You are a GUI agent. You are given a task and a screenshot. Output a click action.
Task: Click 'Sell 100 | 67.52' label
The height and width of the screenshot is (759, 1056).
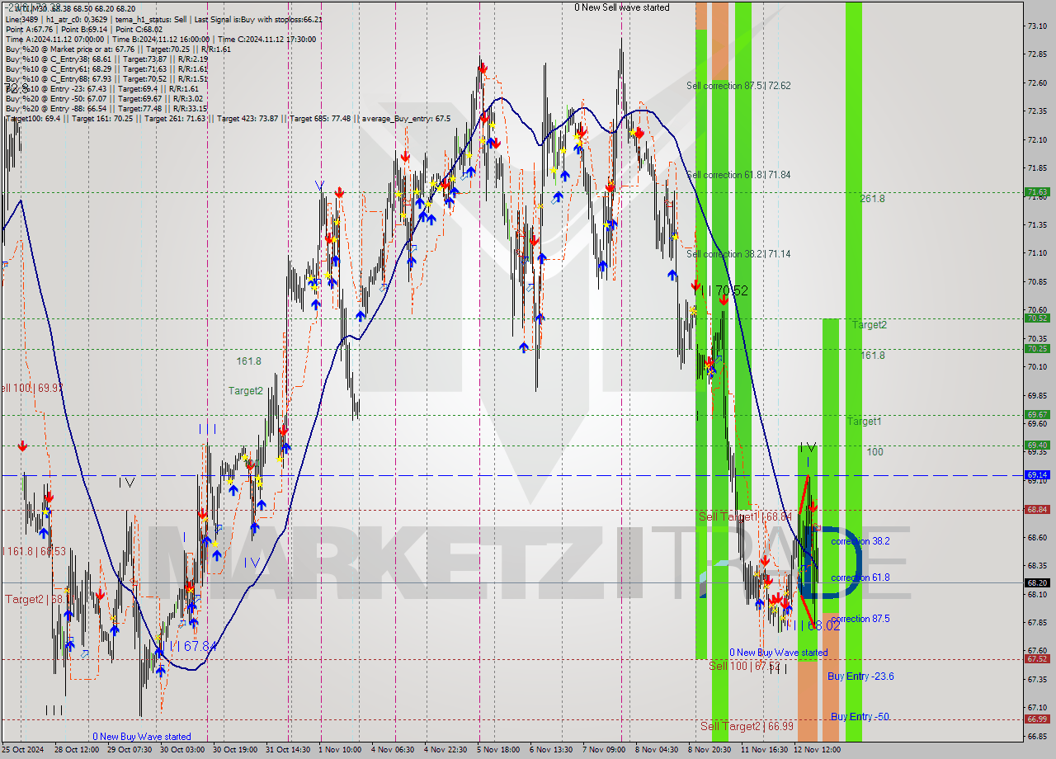pos(744,666)
